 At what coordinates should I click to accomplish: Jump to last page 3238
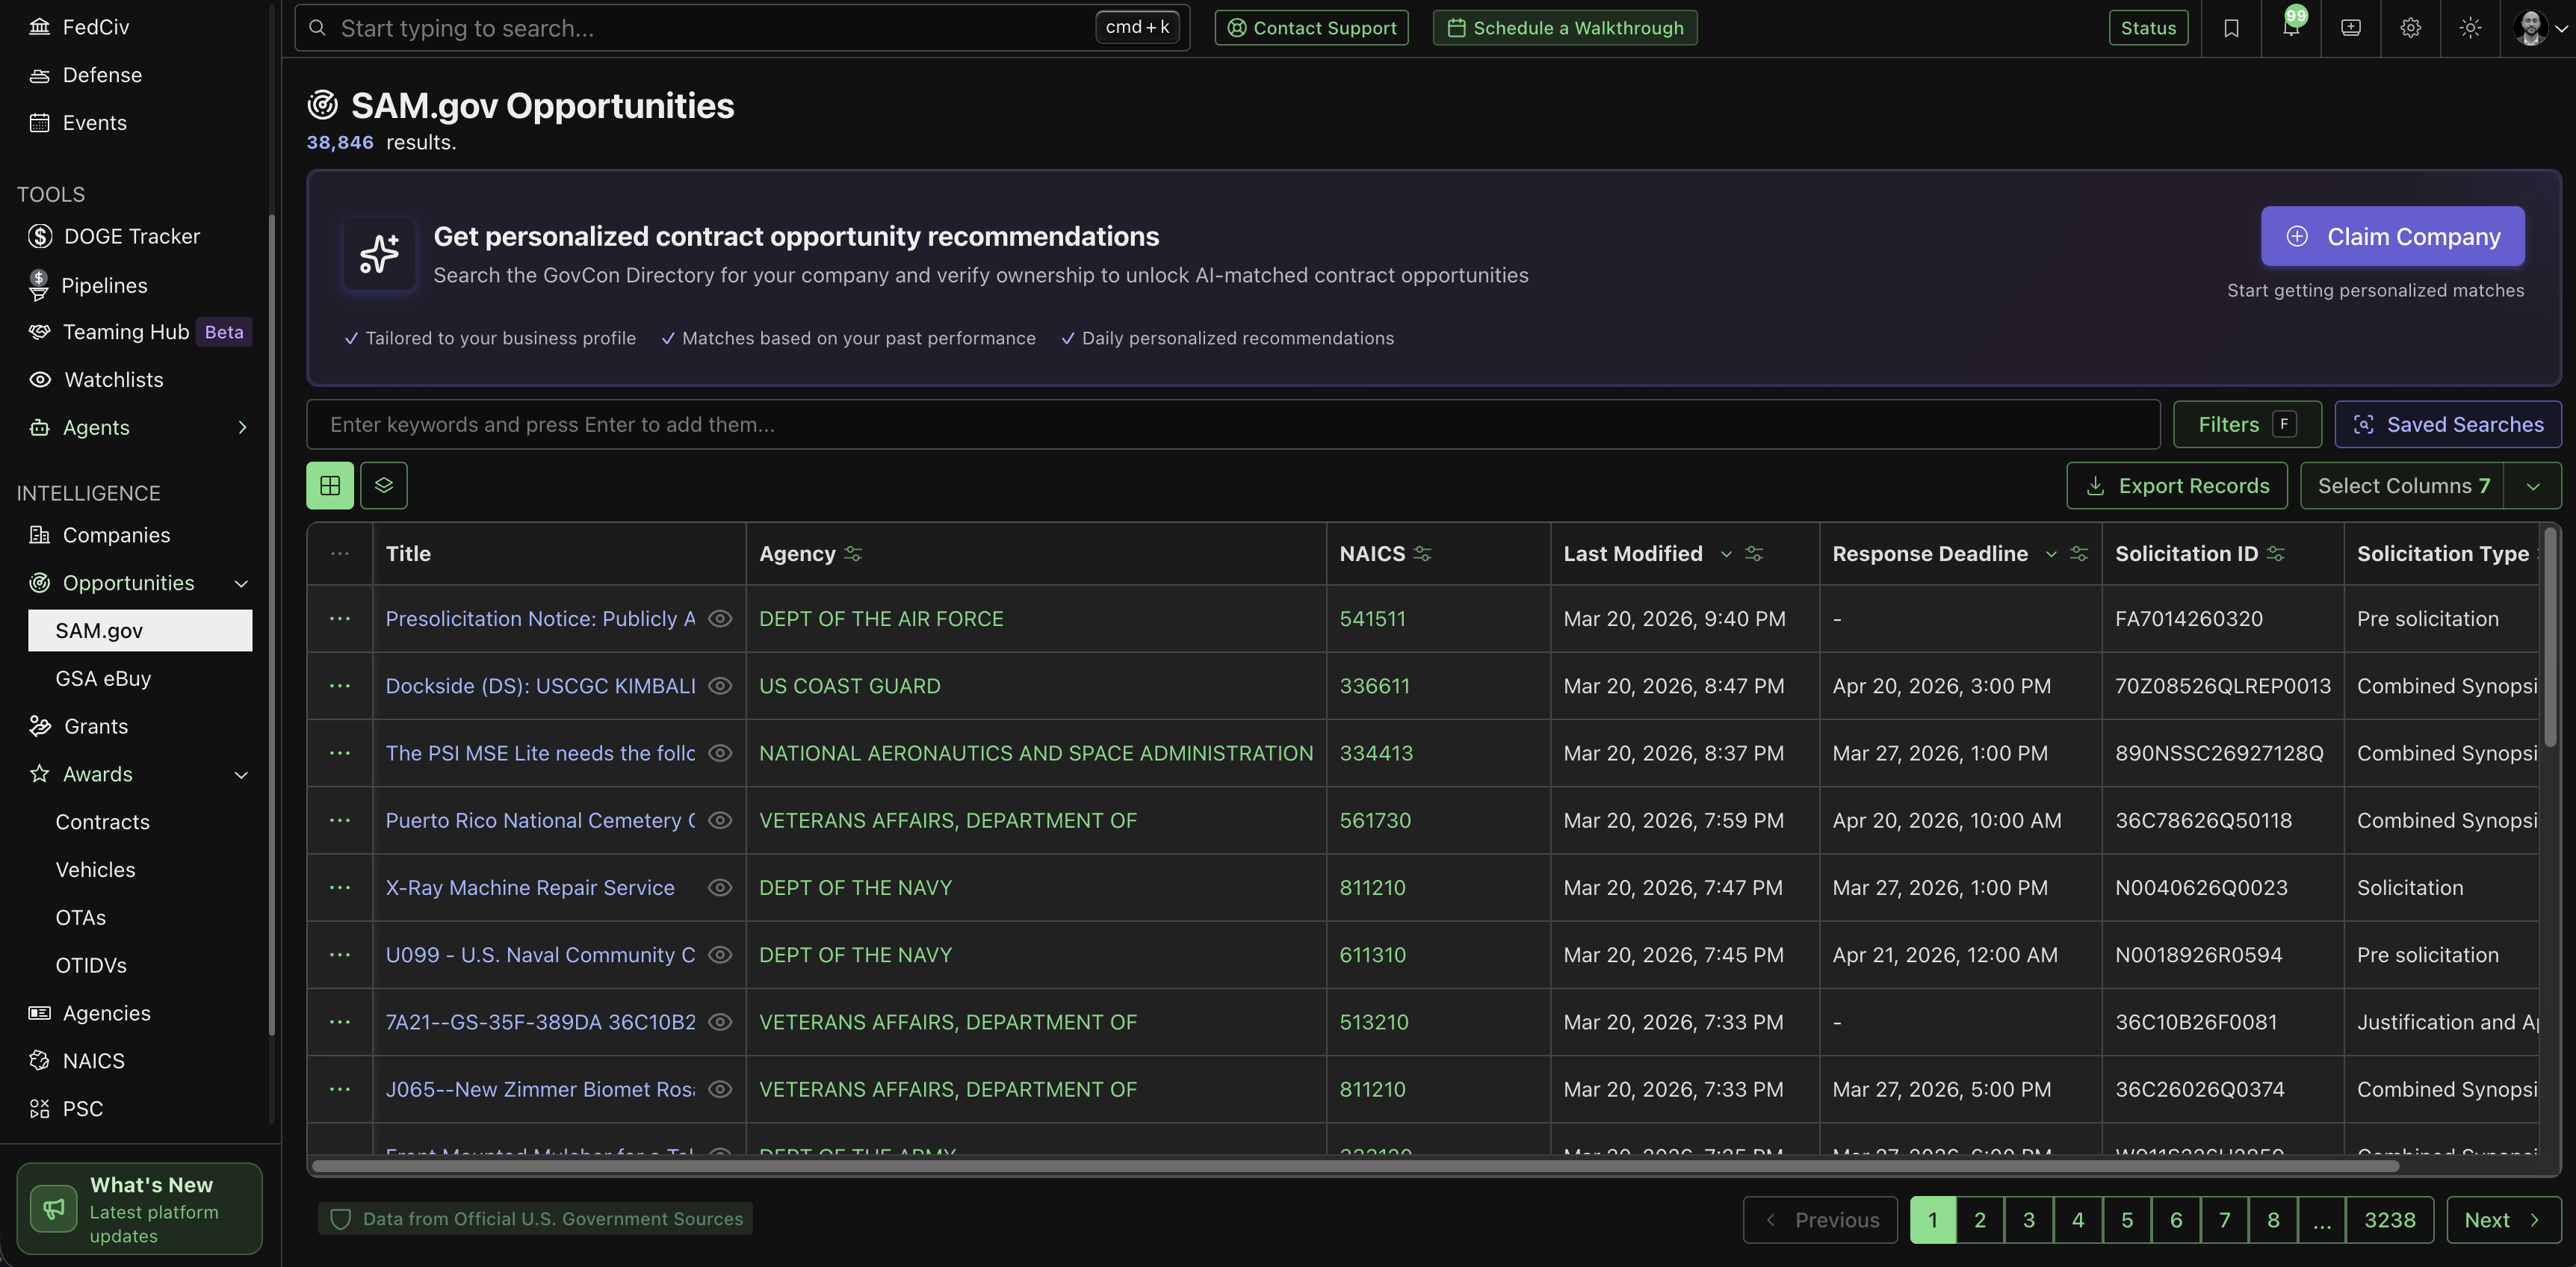[x=2389, y=1220]
